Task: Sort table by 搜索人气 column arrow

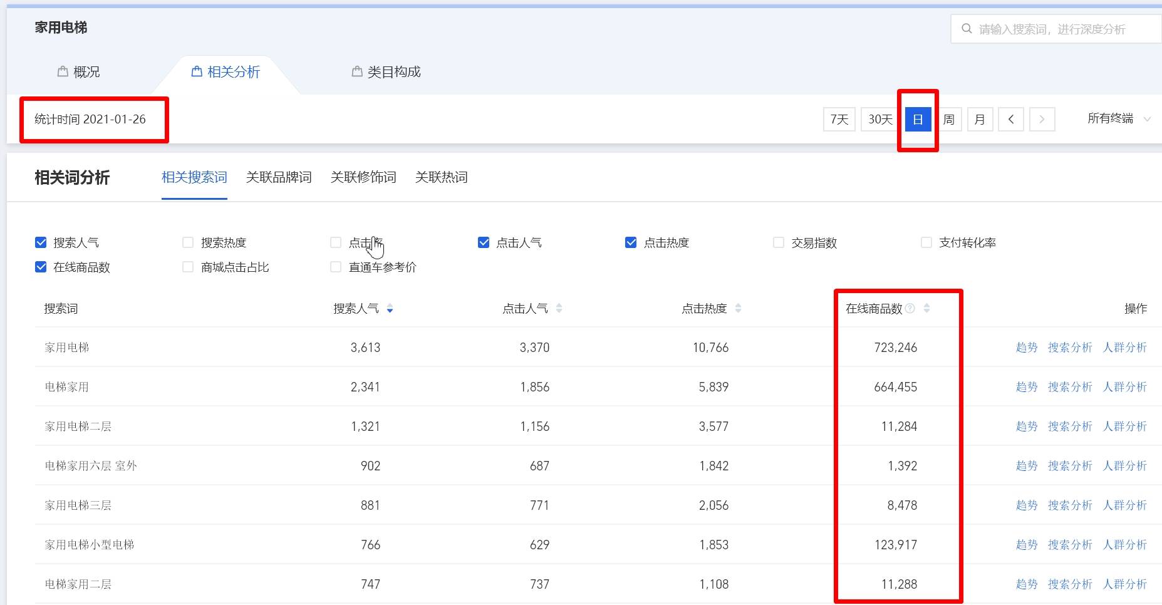Action: coord(390,308)
